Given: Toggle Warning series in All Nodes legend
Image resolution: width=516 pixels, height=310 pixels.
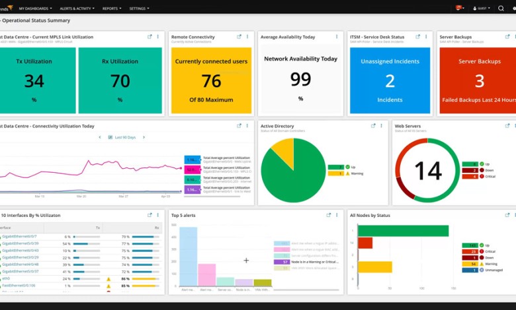Looking at the screenshot, I should click(x=480, y=264).
